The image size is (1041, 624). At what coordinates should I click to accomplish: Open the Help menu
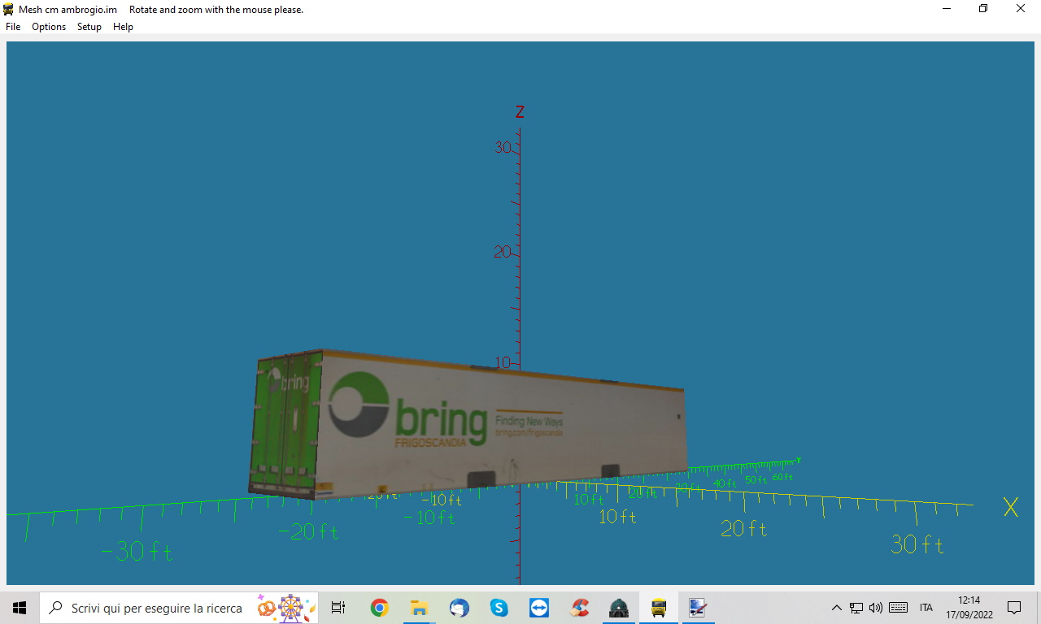pos(123,27)
